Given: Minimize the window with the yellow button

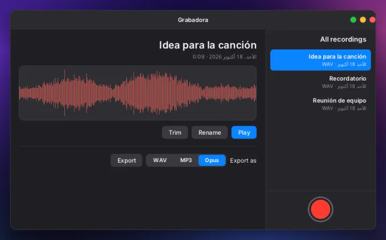Looking at the screenshot, I should pyautogui.click(x=362, y=20).
